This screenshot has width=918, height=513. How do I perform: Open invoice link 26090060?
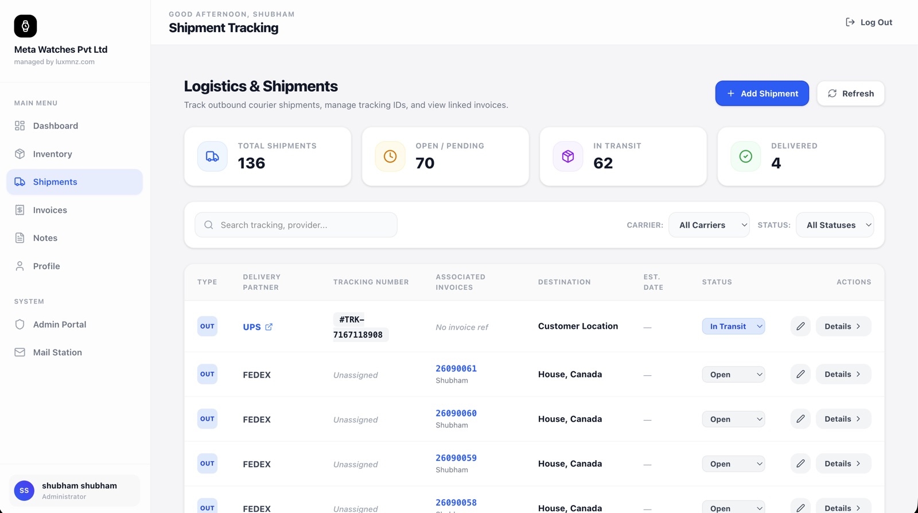point(456,413)
